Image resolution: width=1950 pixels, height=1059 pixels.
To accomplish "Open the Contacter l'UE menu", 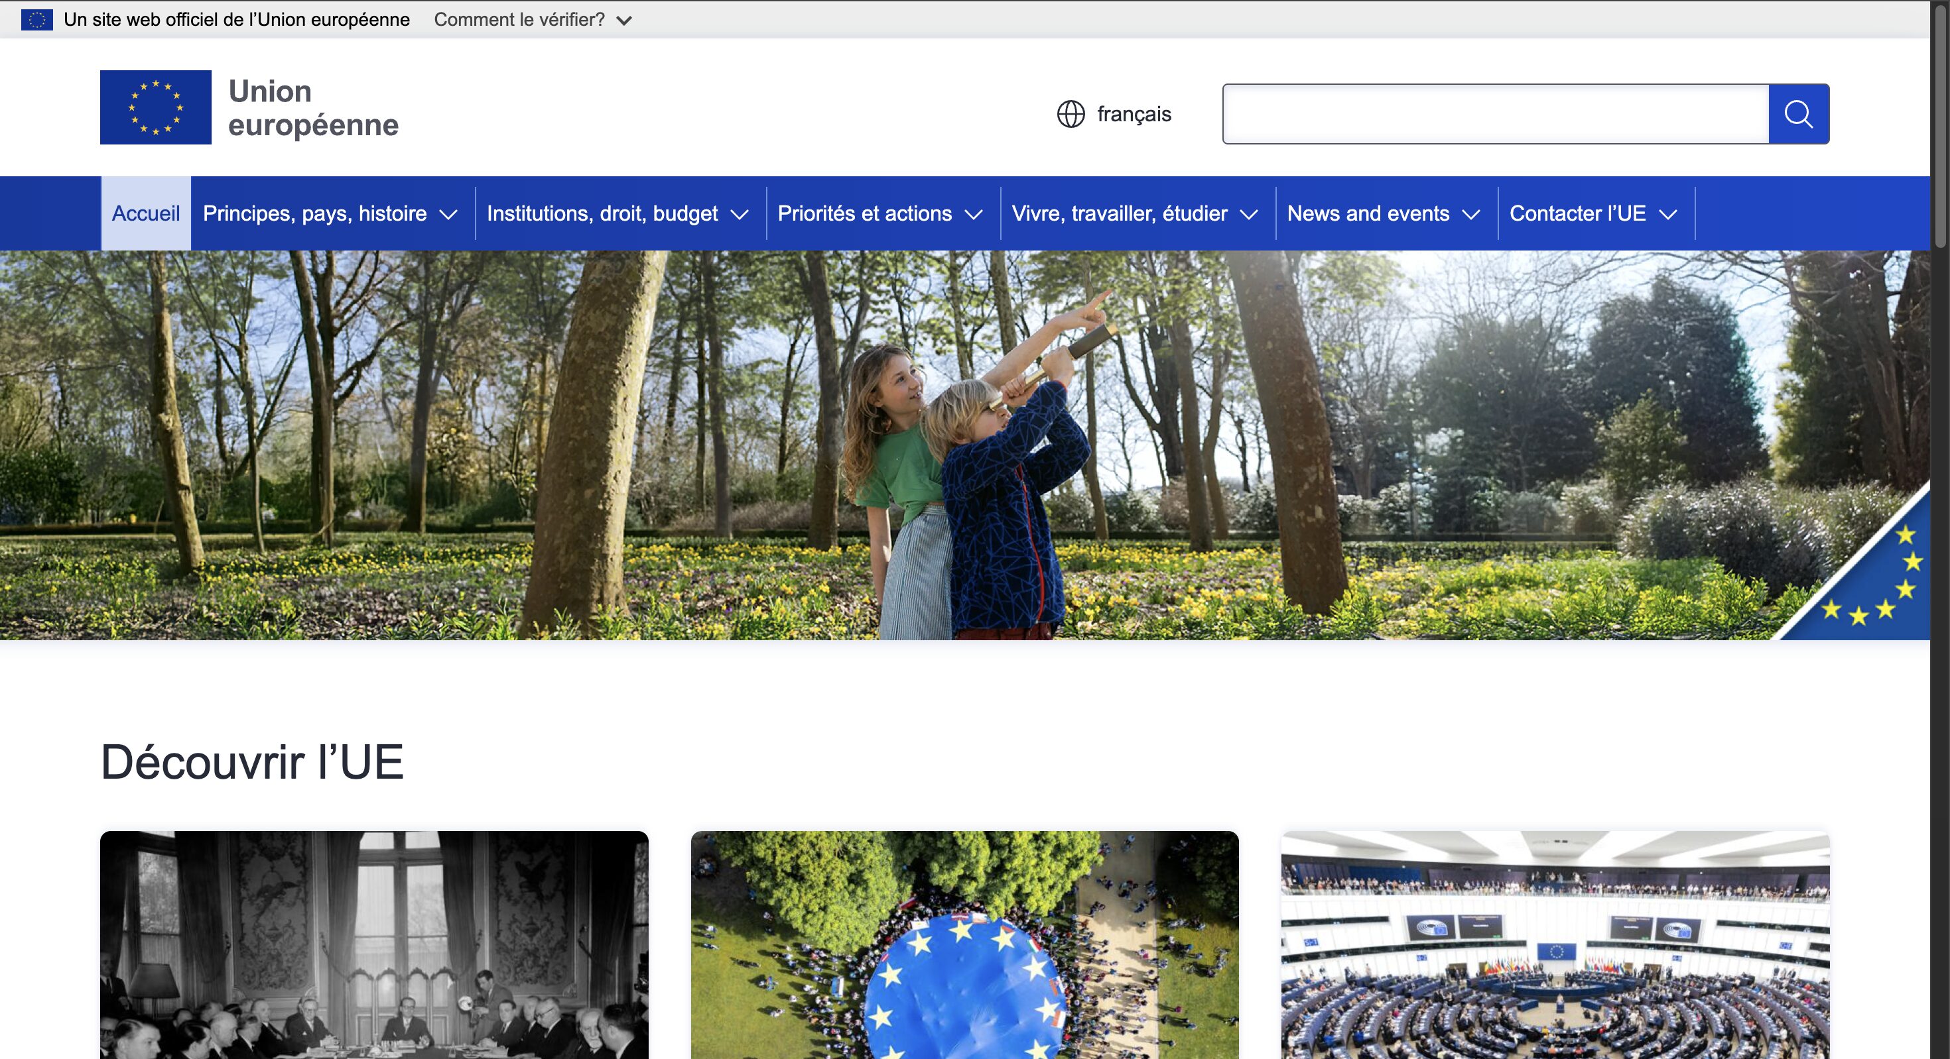I will (1592, 214).
